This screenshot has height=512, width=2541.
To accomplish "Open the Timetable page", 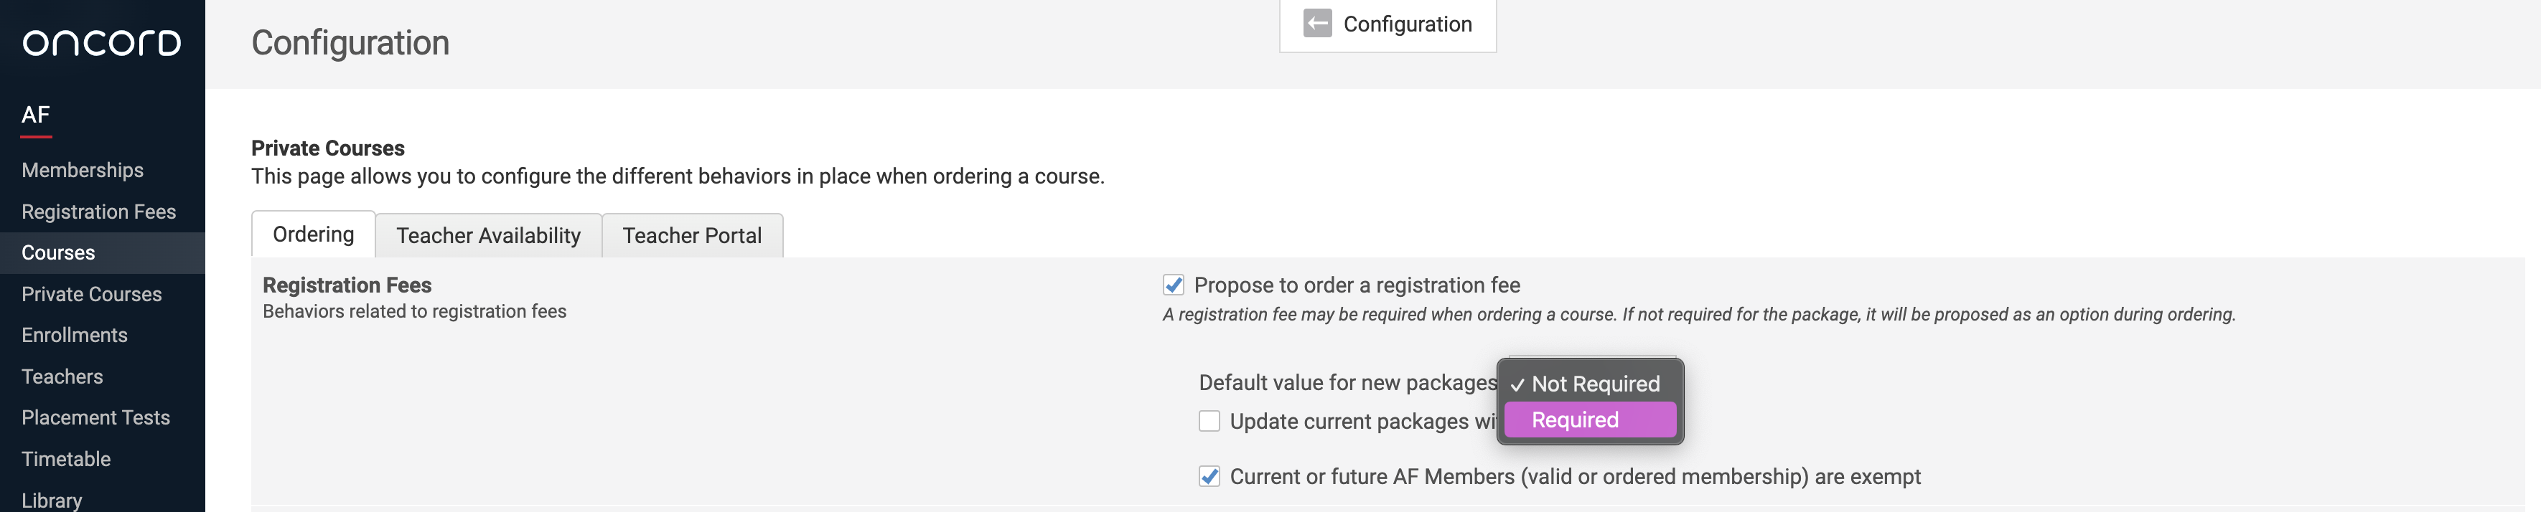I will (66, 459).
